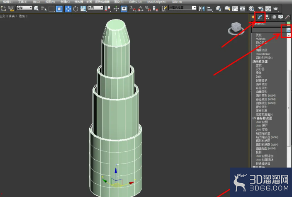292x197 pixels.
Task: Open the 创建(C) menu
Action: 65,2
